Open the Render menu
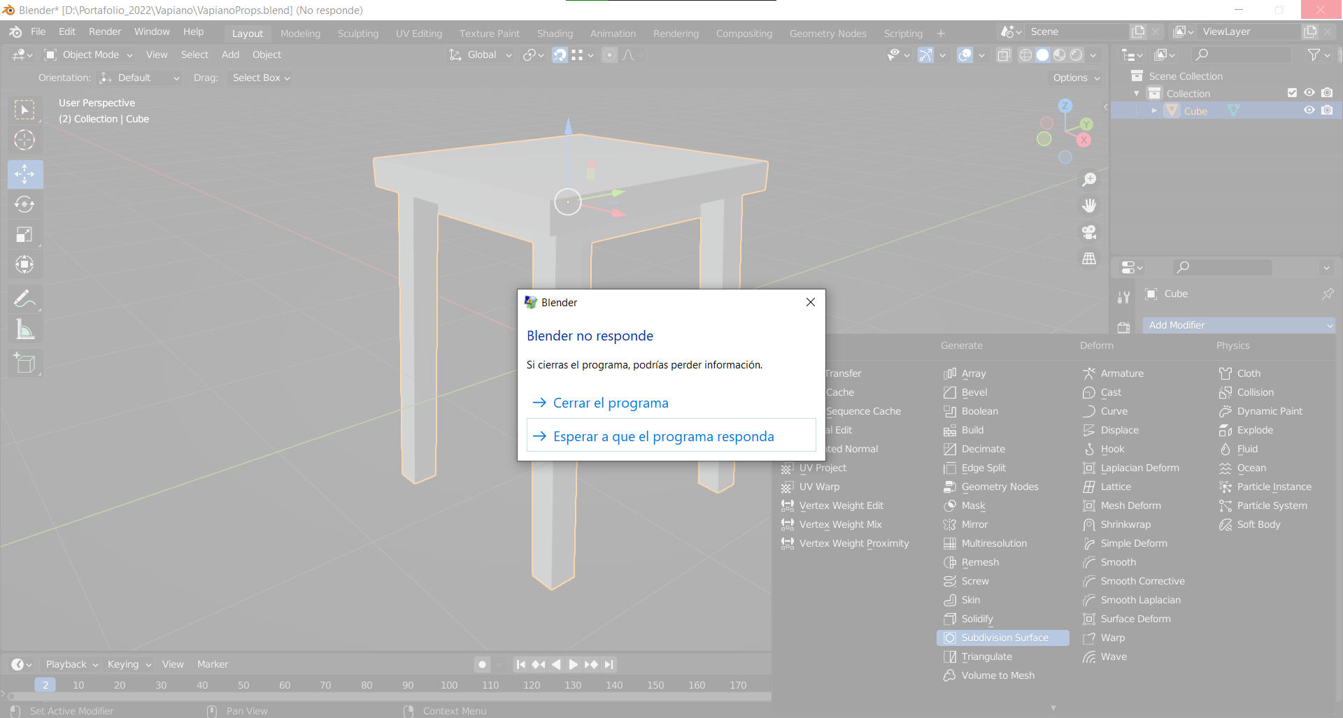This screenshot has height=718, width=1343. (105, 31)
